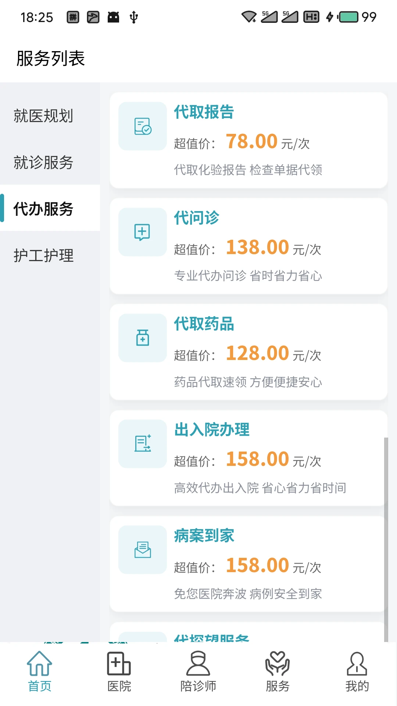Viewport: 397px width, 706px height.
Task: Open 出入院办理 service description
Action: click(x=260, y=488)
